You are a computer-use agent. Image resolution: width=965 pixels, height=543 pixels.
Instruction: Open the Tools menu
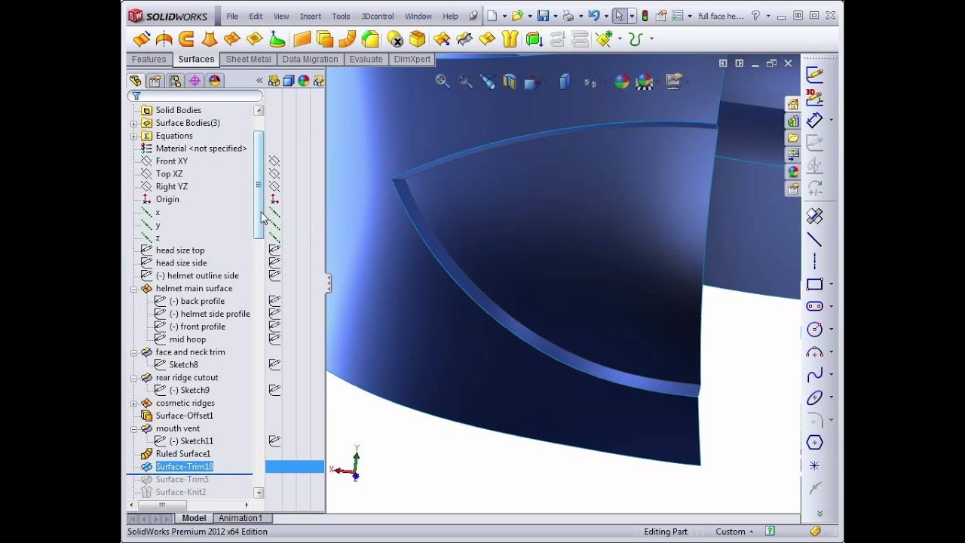tap(341, 16)
